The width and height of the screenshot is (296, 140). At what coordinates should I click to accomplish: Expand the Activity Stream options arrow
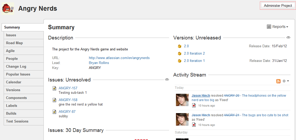click(x=288, y=81)
